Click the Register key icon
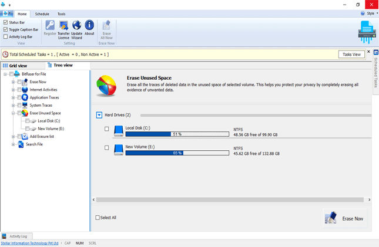 [50, 25]
